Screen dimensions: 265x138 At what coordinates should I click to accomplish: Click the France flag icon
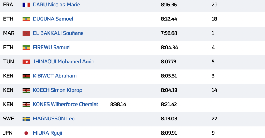tap(26, 5)
